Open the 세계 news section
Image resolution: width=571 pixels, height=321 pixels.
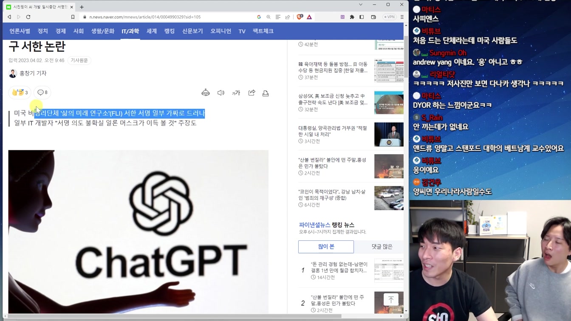[152, 31]
